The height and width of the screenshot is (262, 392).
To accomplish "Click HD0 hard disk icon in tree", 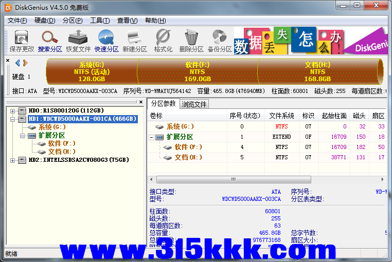I will click(22, 110).
